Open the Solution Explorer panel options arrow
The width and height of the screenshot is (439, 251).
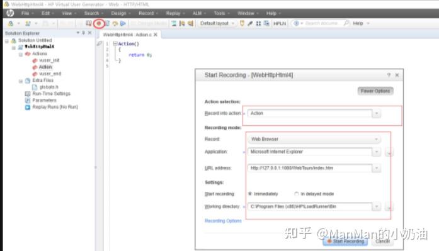[x=78, y=33]
